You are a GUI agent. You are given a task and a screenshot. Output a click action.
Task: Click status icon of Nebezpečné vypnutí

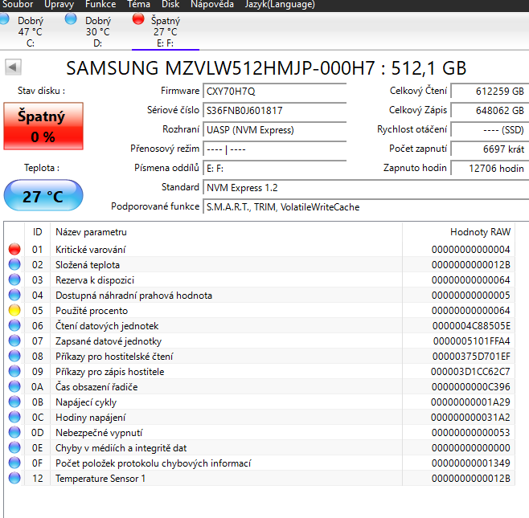point(14,432)
